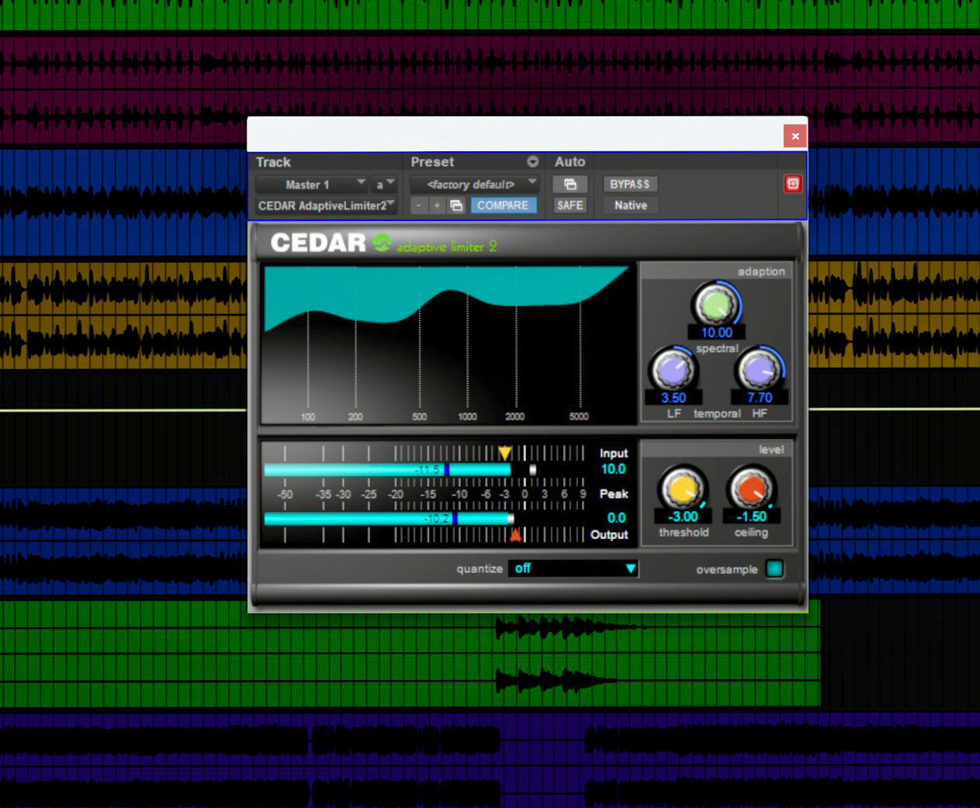
Task: Open the Master 1 track selector
Action: pyautogui.click(x=311, y=185)
